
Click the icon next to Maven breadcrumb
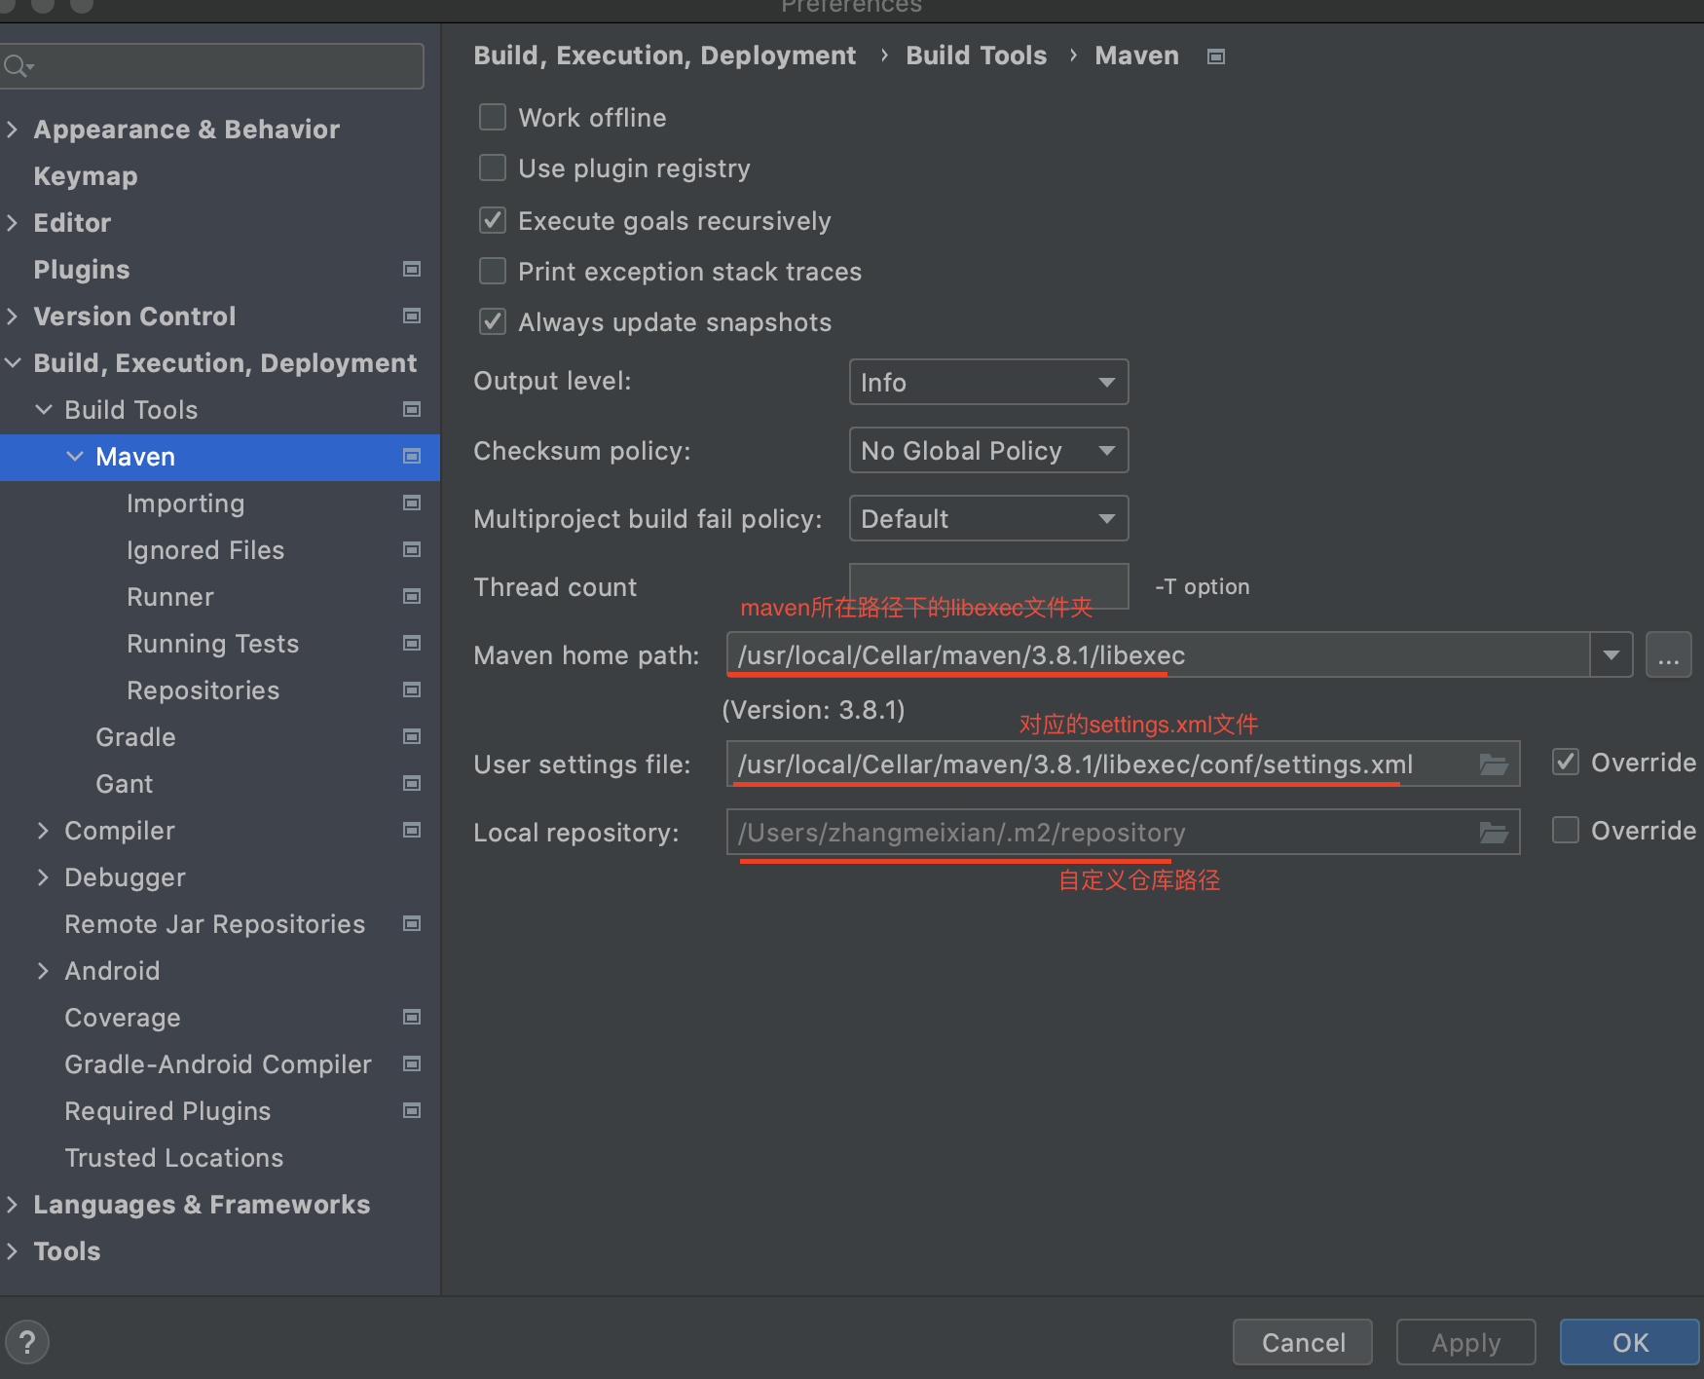click(x=1215, y=56)
